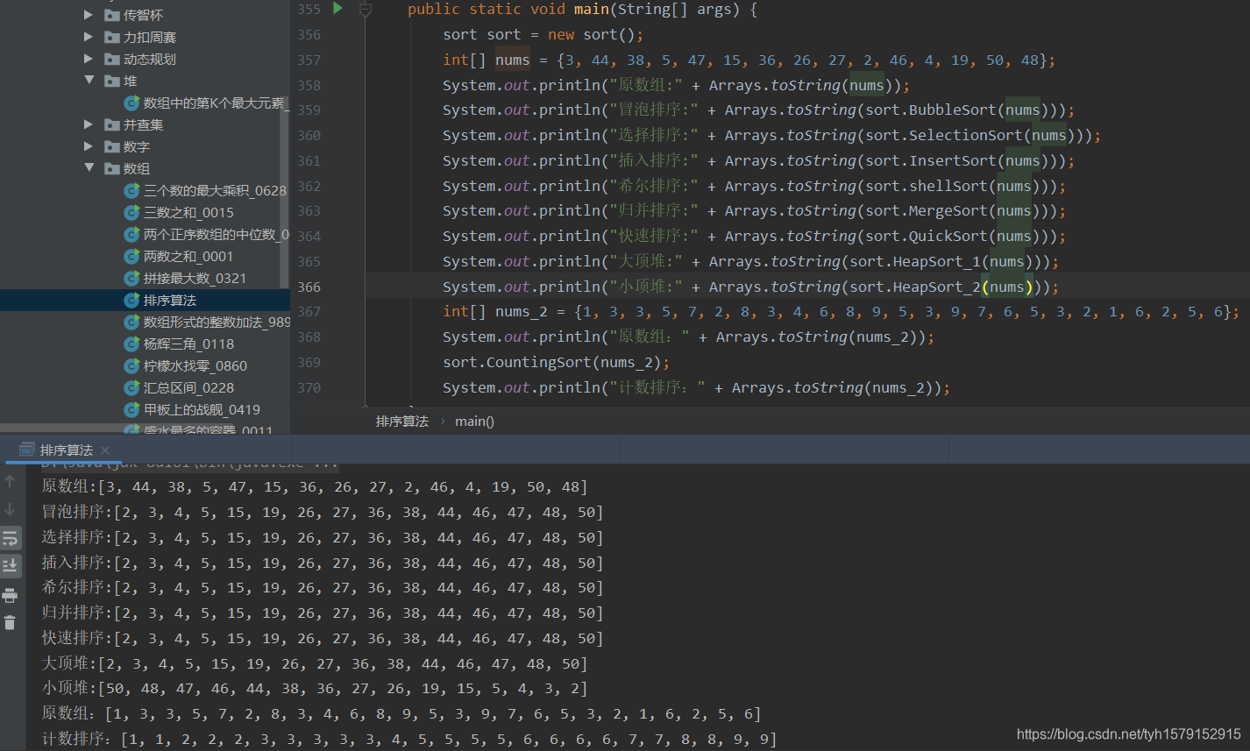Expand the 传智杯 folder
Image resolution: width=1250 pixels, height=751 pixels.
point(89,15)
